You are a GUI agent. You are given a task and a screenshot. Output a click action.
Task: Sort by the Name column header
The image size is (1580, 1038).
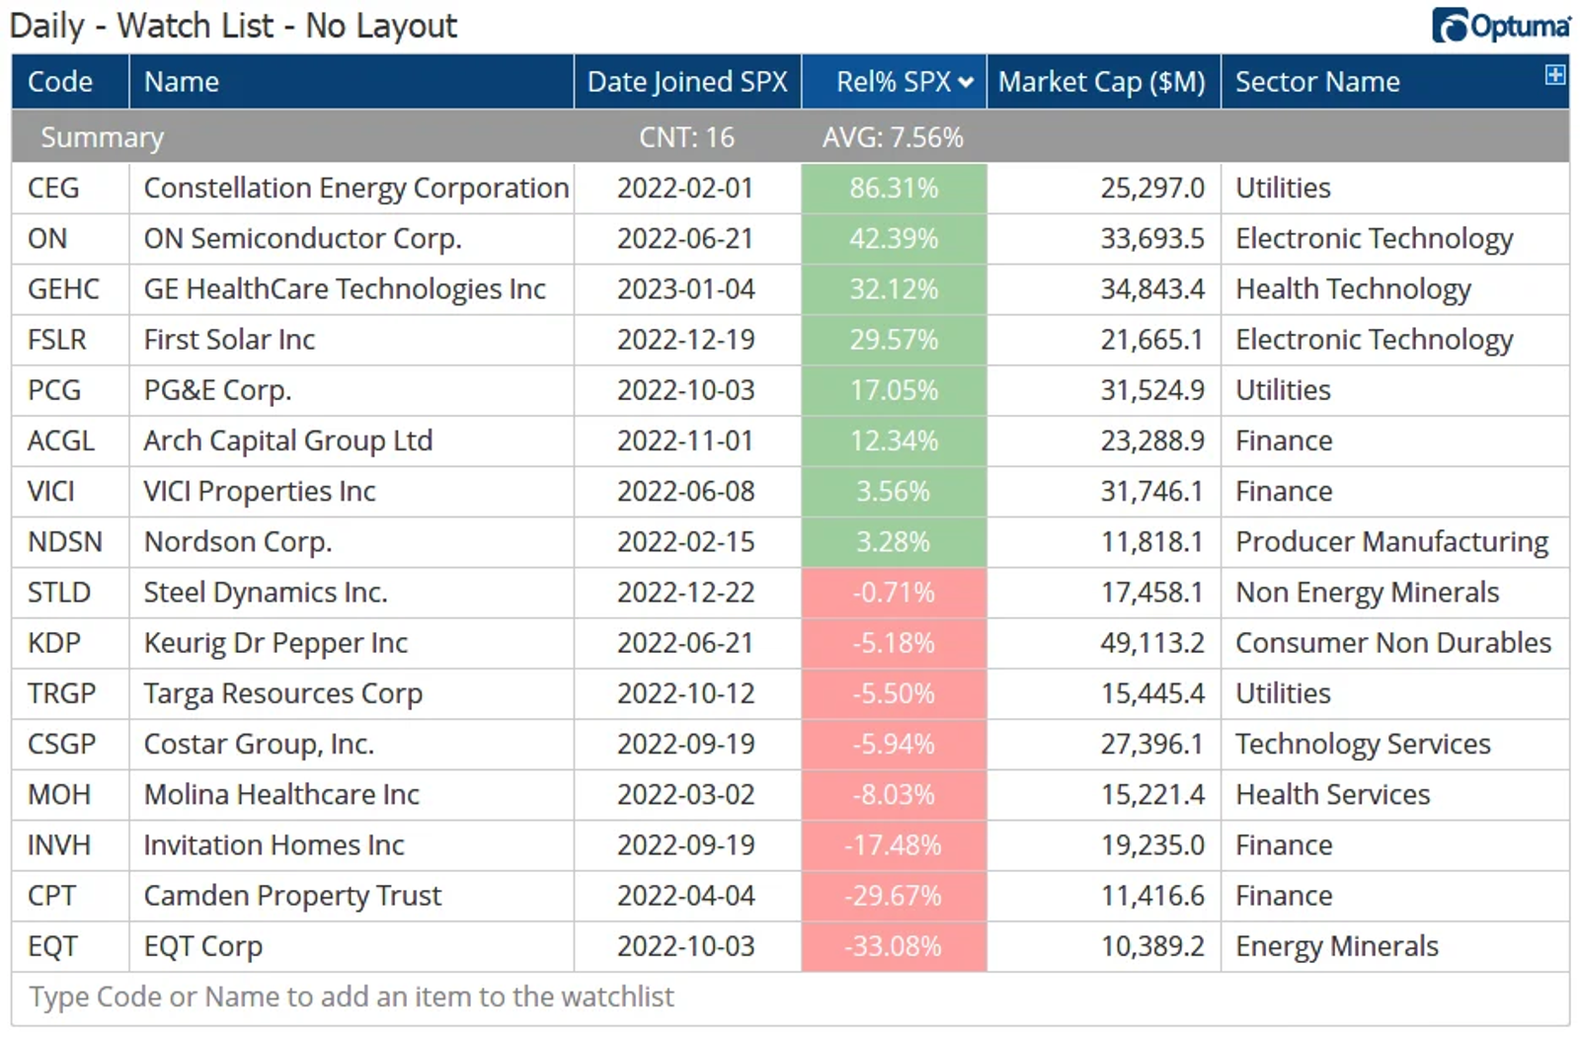(x=182, y=82)
